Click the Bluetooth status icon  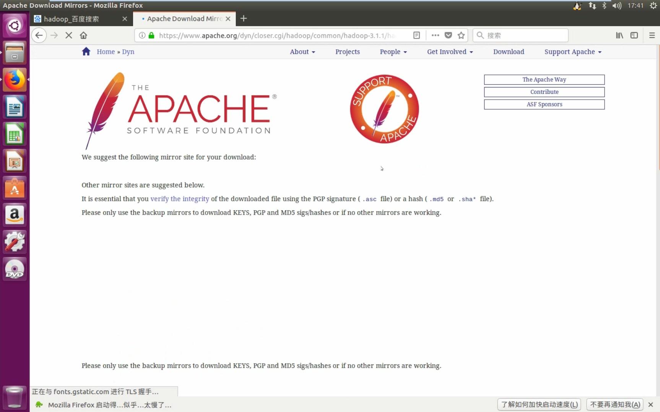point(604,6)
